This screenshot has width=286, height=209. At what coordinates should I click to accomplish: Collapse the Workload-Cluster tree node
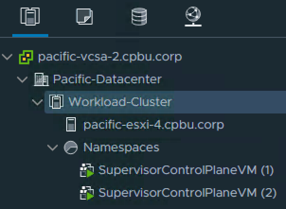tap(37, 102)
